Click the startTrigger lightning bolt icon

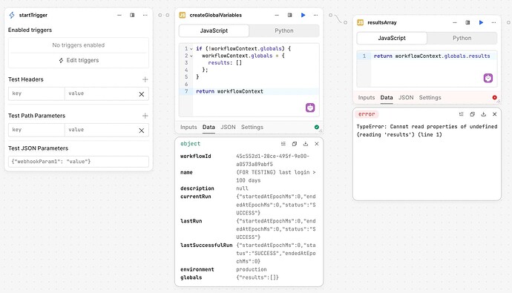click(12, 15)
